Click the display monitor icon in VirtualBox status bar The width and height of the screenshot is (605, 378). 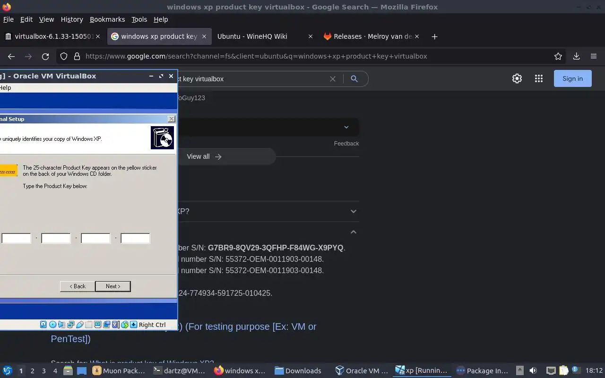click(x=97, y=325)
